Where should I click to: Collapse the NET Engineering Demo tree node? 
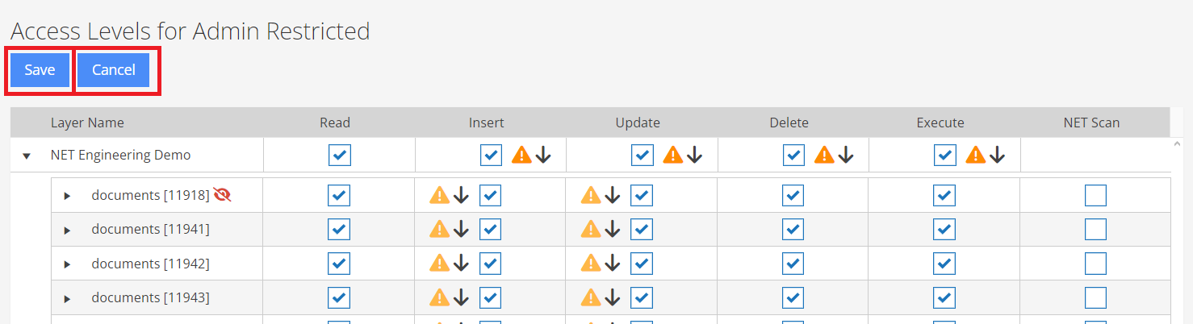point(27,156)
